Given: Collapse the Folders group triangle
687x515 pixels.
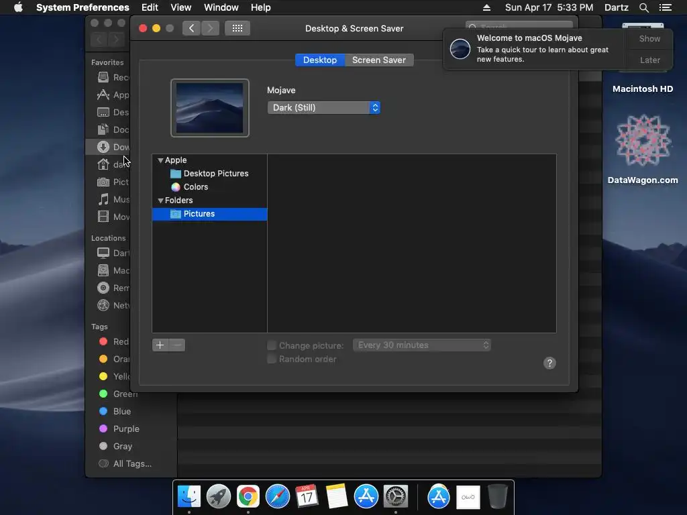Looking at the screenshot, I should coord(160,201).
